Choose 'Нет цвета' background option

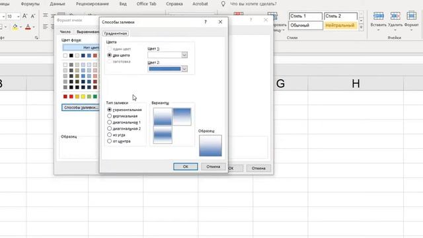point(81,48)
